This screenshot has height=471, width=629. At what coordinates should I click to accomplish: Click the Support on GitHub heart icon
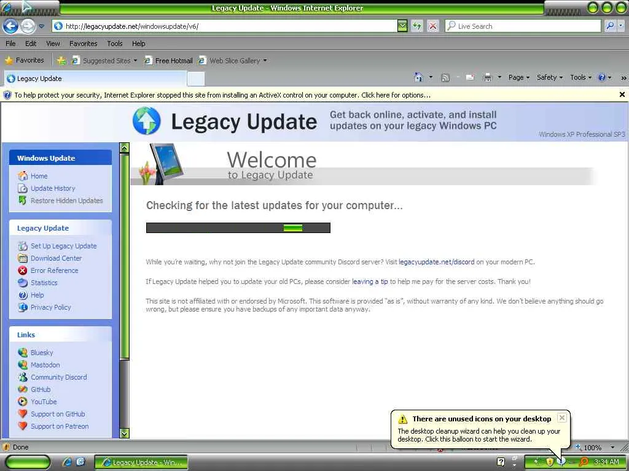point(23,414)
